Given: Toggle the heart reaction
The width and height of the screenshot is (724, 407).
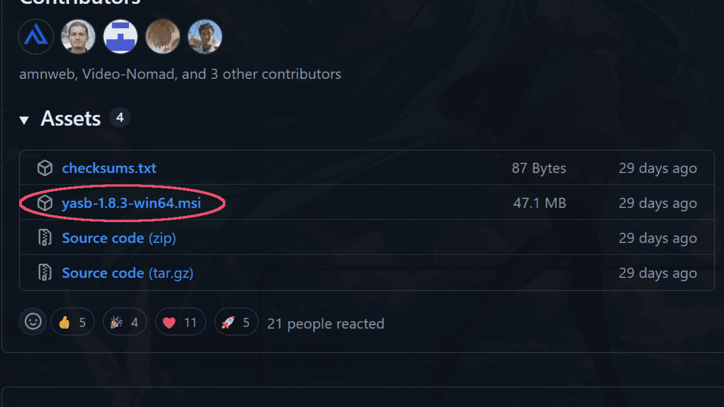Looking at the screenshot, I should point(180,322).
